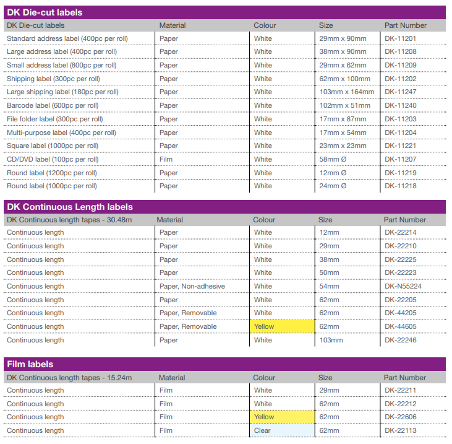The height and width of the screenshot is (444, 452).
Task: Select 'Standard address label (400pc per roll)' row
Action: tap(225, 38)
